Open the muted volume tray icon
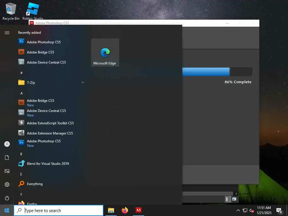The height and width of the screenshot is (216, 288). pos(251,210)
